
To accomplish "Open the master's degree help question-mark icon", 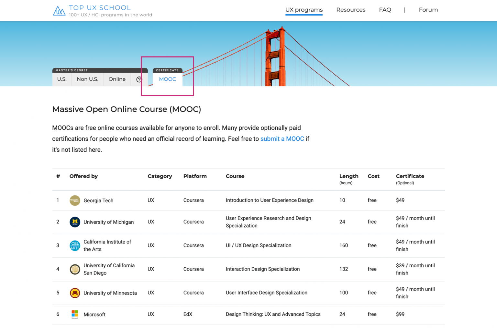I will click(x=139, y=79).
